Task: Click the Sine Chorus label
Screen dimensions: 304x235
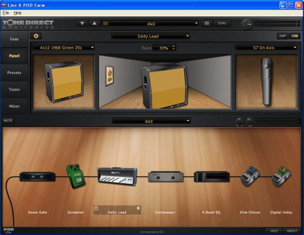Action: pyautogui.click(x=250, y=212)
